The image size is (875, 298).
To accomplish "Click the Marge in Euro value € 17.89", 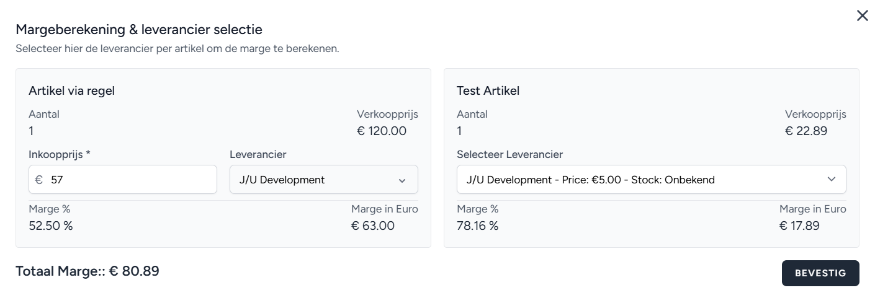I will coord(799,226).
